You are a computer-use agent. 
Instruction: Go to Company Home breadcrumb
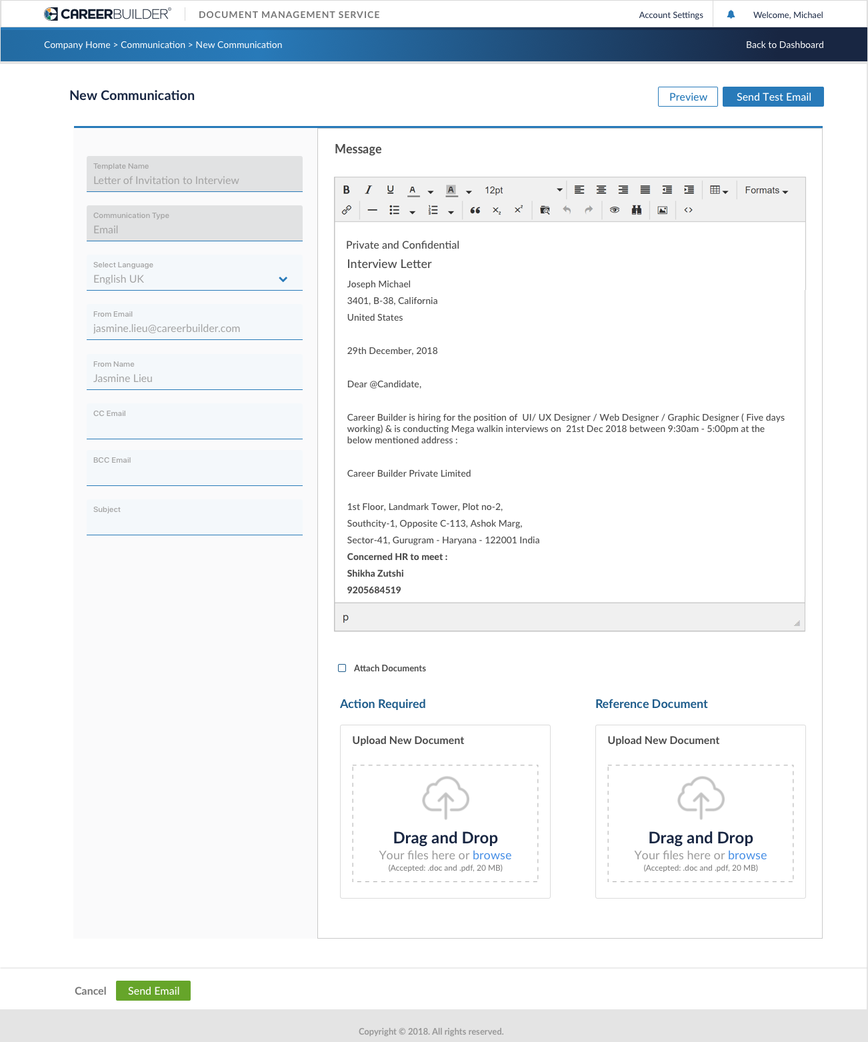click(x=77, y=45)
